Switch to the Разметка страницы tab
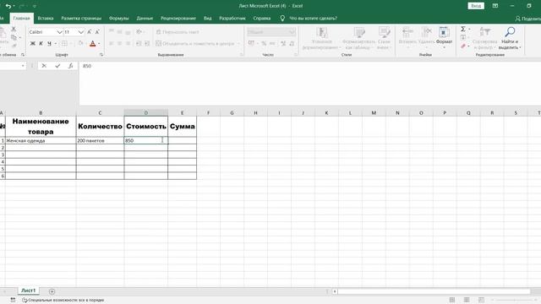The image size is (541, 304). click(81, 19)
